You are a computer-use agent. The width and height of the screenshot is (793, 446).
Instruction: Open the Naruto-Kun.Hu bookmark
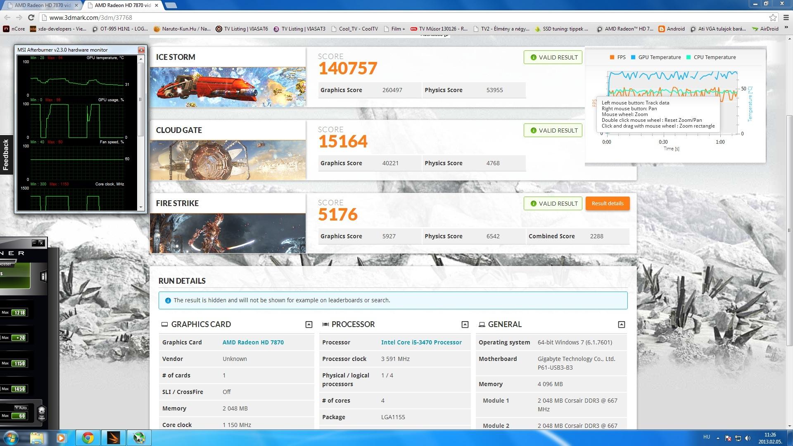[182, 29]
